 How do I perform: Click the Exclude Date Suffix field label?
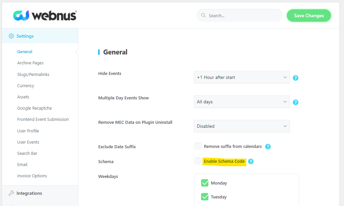[x=117, y=147]
